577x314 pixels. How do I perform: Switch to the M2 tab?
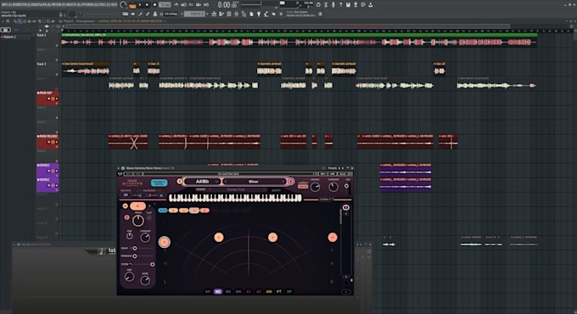coord(218,292)
